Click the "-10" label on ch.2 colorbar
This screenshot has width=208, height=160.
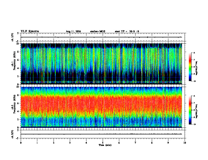click(x=194, y=124)
